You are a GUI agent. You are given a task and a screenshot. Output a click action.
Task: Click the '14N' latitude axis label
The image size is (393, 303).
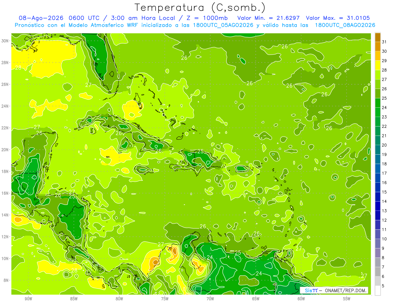[x=5, y=215]
